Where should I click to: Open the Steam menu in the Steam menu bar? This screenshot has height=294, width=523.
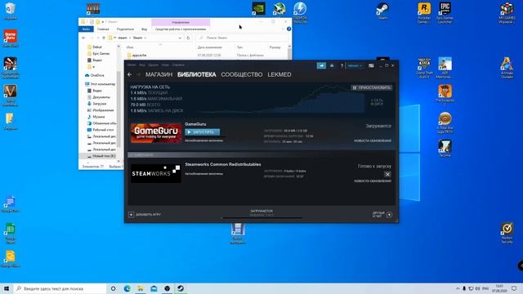pyautogui.click(x=132, y=65)
